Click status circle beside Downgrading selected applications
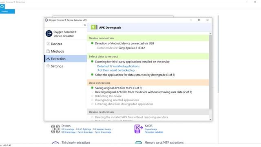 pyautogui.click(x=92, y=100)
